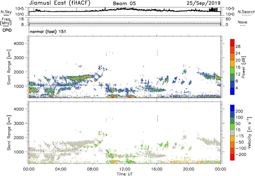Click the 'Time UT' axis title
Screen dimensions: 255x176
(x=125, y=174)
